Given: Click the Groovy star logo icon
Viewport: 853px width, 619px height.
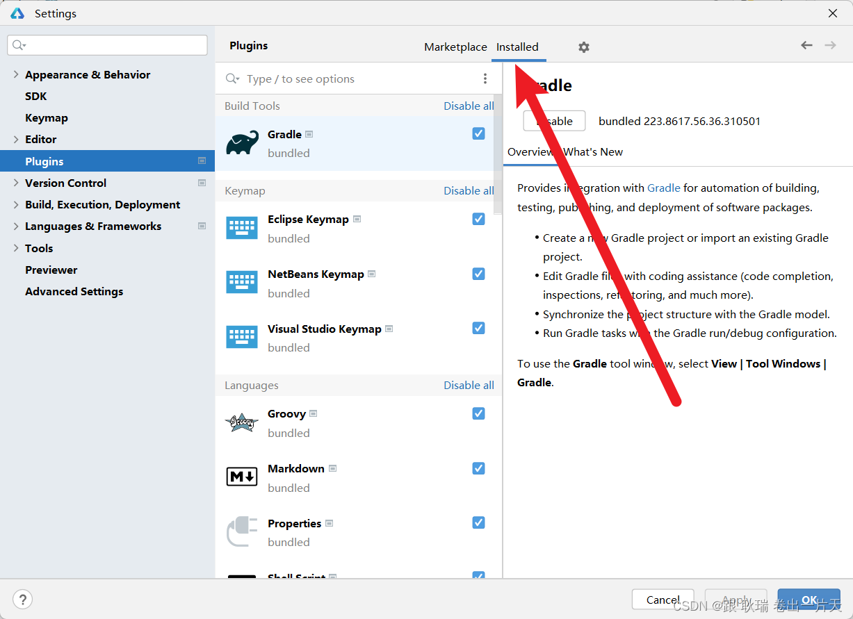Looking at the screenshot, I should tap(242, 422).
